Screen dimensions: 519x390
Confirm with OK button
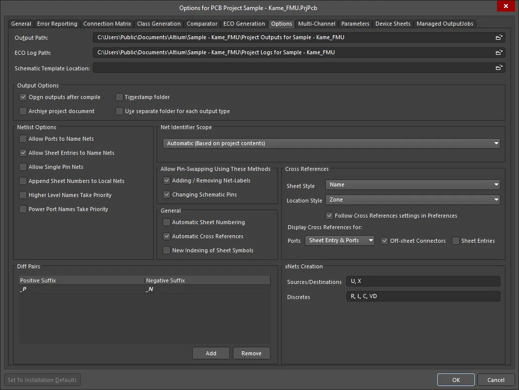pos(456,380)
